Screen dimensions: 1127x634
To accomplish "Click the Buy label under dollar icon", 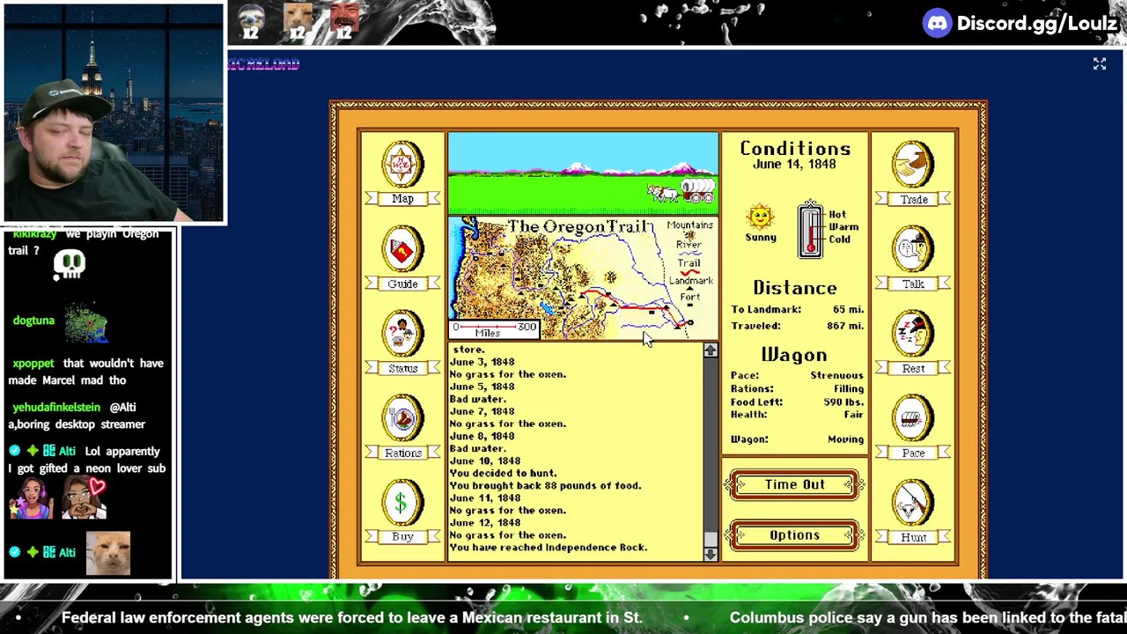I will (x=402, y=537).
